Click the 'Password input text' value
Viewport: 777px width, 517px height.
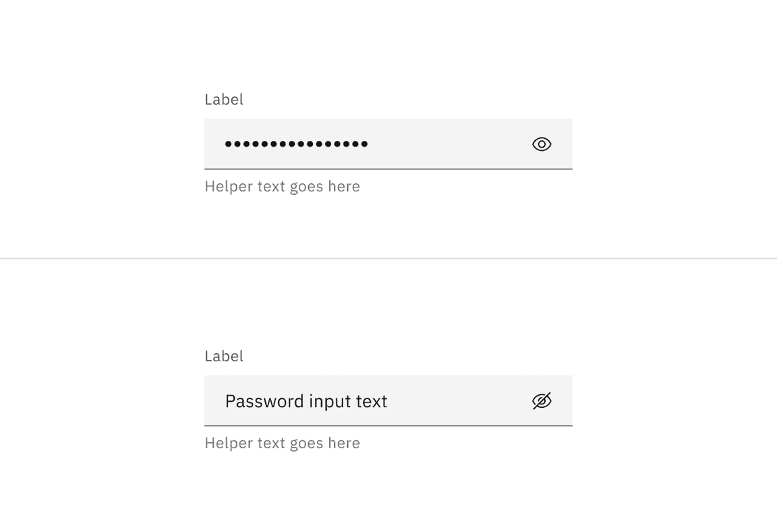[x=306, y=400]
